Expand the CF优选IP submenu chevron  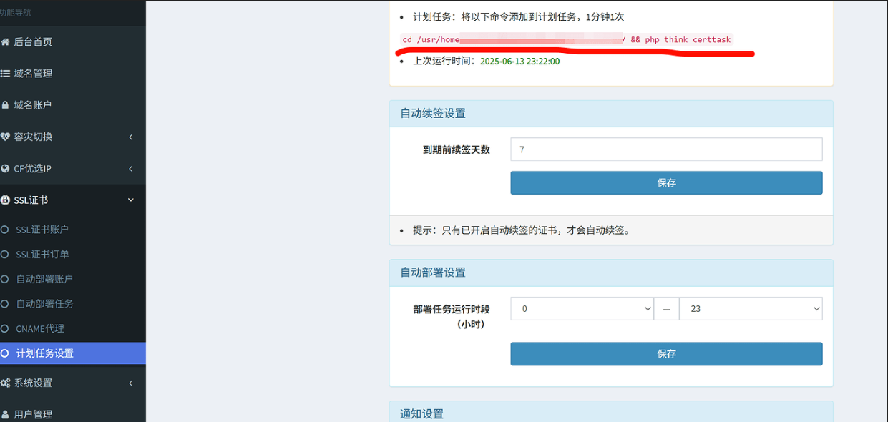[x=130, y=169]
